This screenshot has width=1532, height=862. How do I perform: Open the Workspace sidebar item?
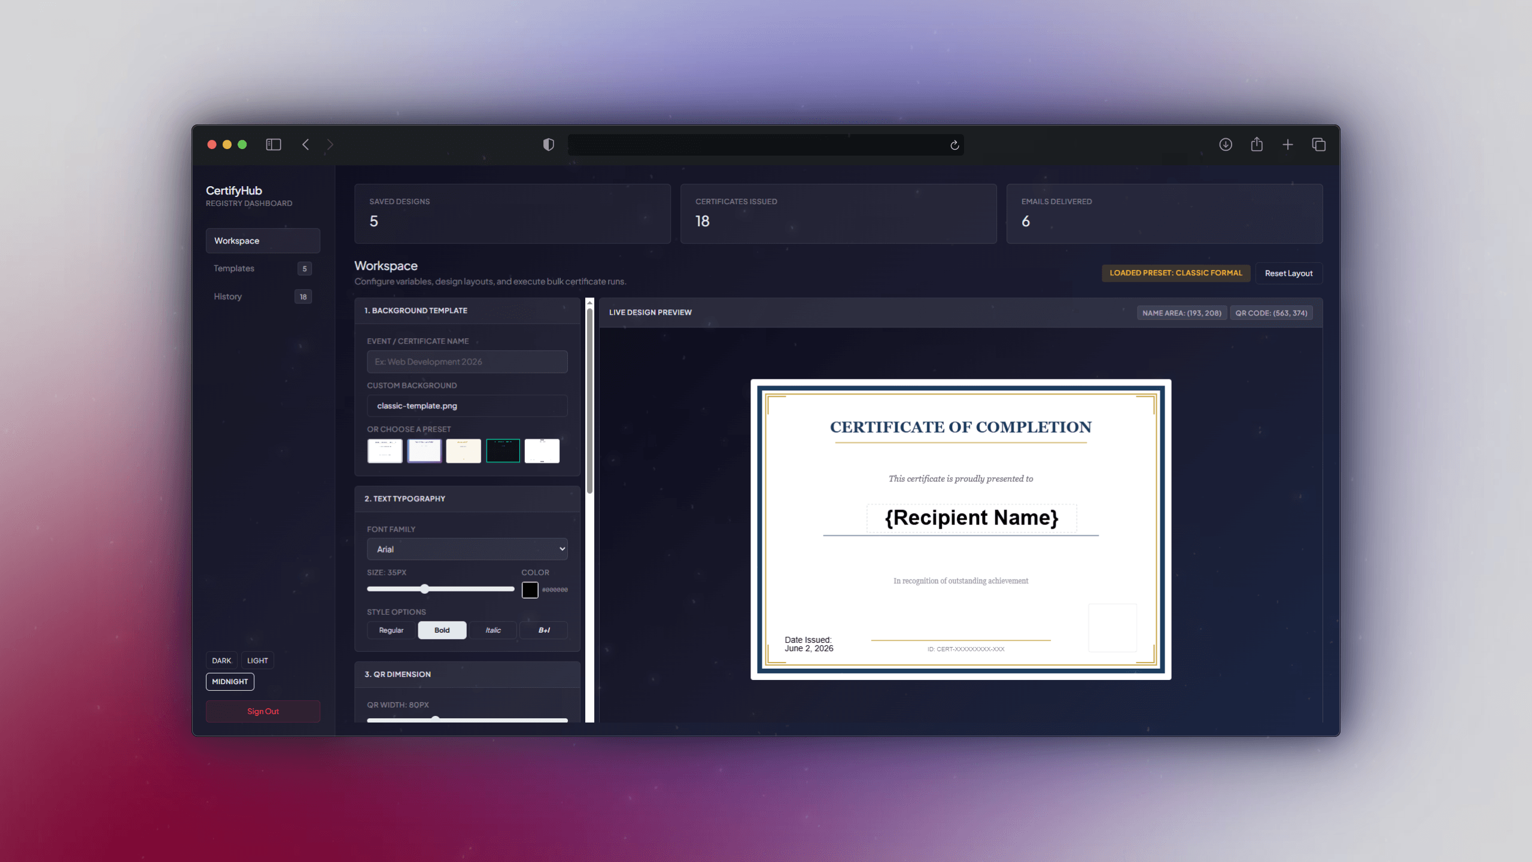click(x=263, y=241)
